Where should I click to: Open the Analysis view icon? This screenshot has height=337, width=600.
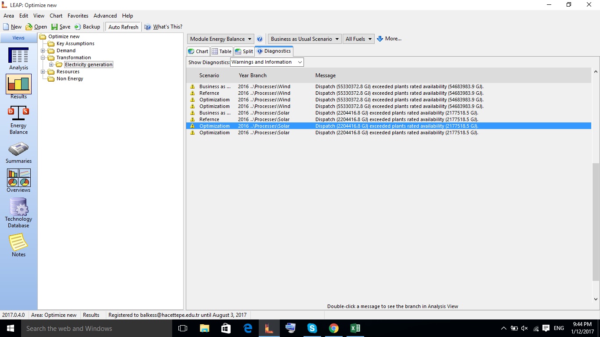click(18, 59)
